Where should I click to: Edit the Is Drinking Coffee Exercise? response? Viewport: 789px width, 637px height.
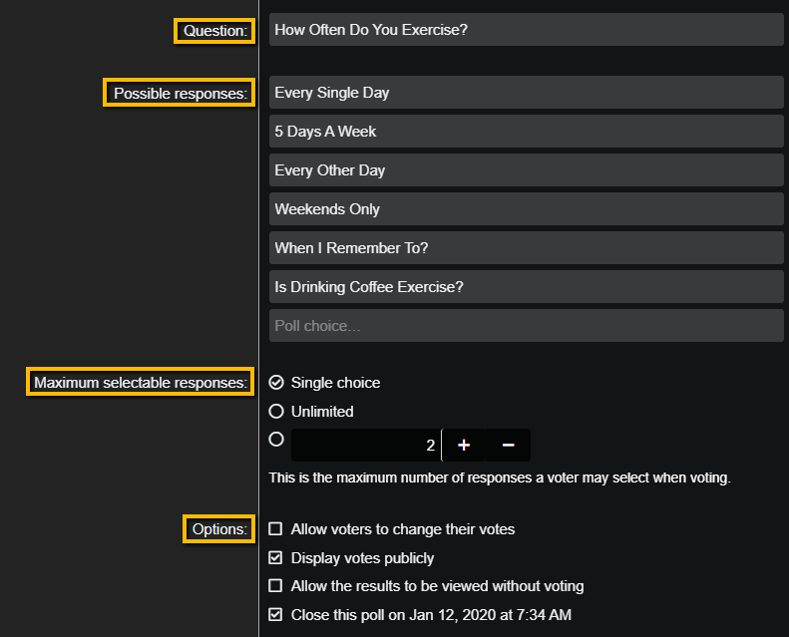[526, 287]
